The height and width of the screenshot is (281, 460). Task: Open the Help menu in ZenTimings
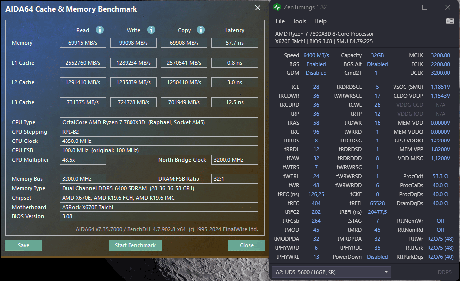[320, 21]
